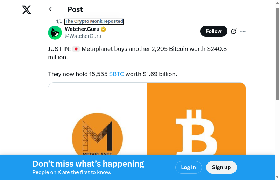The image size is (280, 180).
Task: Open Grok actions icon beside Follow
Action: click(x=234, y=31)
